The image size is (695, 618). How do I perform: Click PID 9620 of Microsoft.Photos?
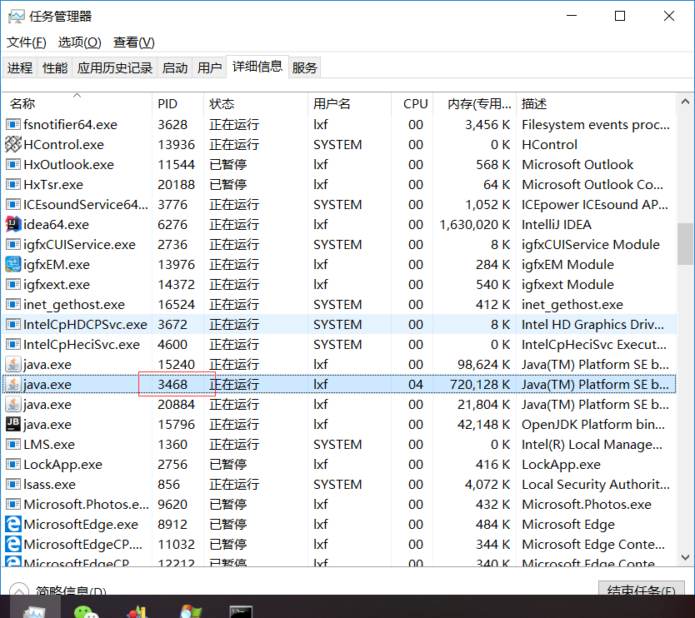point(172,504)
